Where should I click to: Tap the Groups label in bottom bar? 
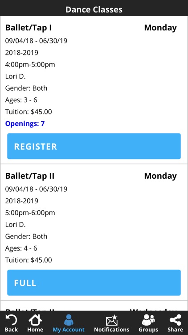[148, 330]
